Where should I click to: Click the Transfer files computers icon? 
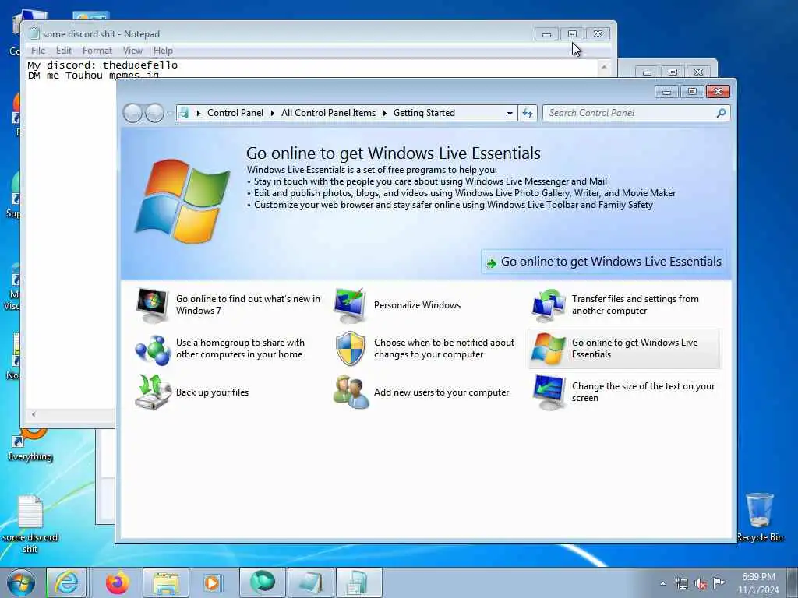(548, 305)
